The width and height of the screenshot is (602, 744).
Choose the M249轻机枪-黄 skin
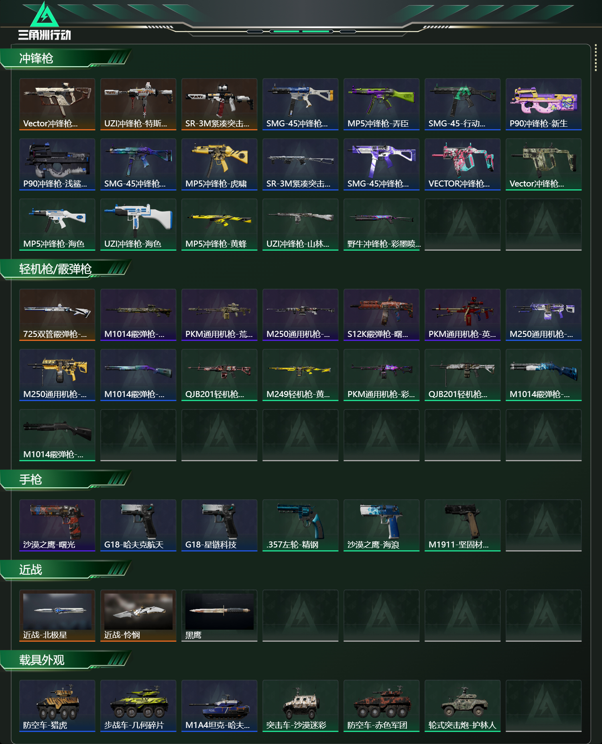[x=300, y=375]
